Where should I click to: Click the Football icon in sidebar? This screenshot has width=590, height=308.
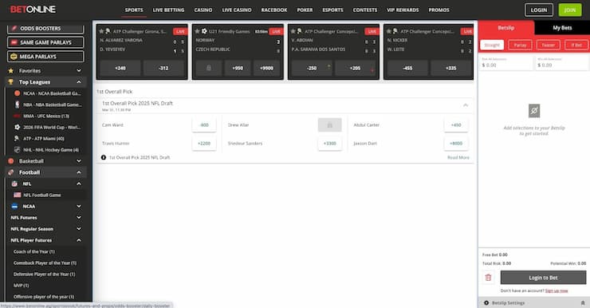point(11,172)
